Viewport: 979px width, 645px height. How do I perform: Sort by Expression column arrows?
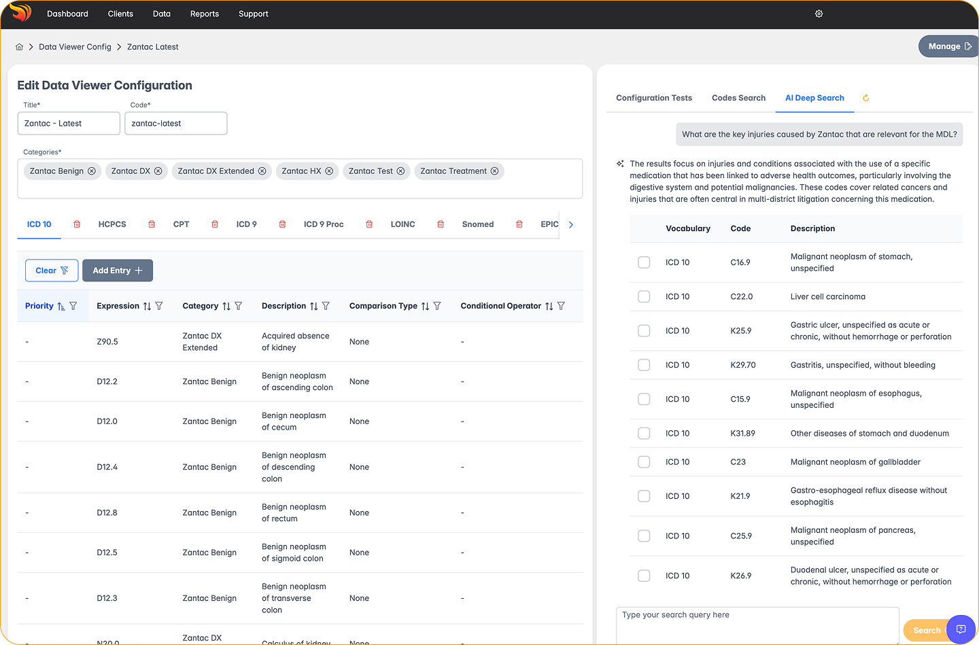[147, 307]
